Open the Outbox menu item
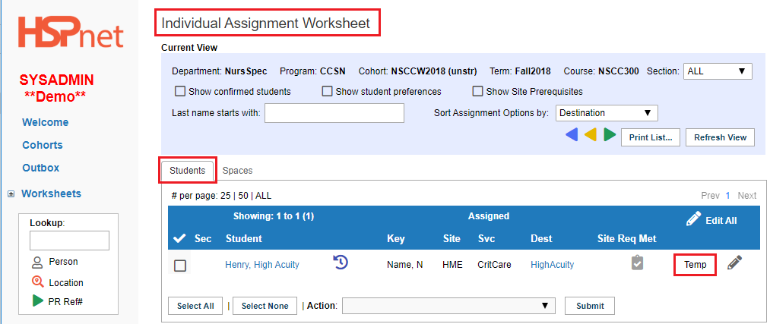Image resolution: width=770 pixels, height=324 pixels. (x=41, y=168)
